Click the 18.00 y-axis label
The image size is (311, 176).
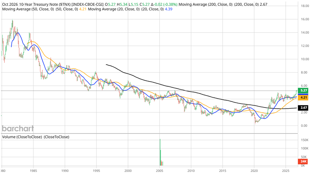(x=305, y=6)
